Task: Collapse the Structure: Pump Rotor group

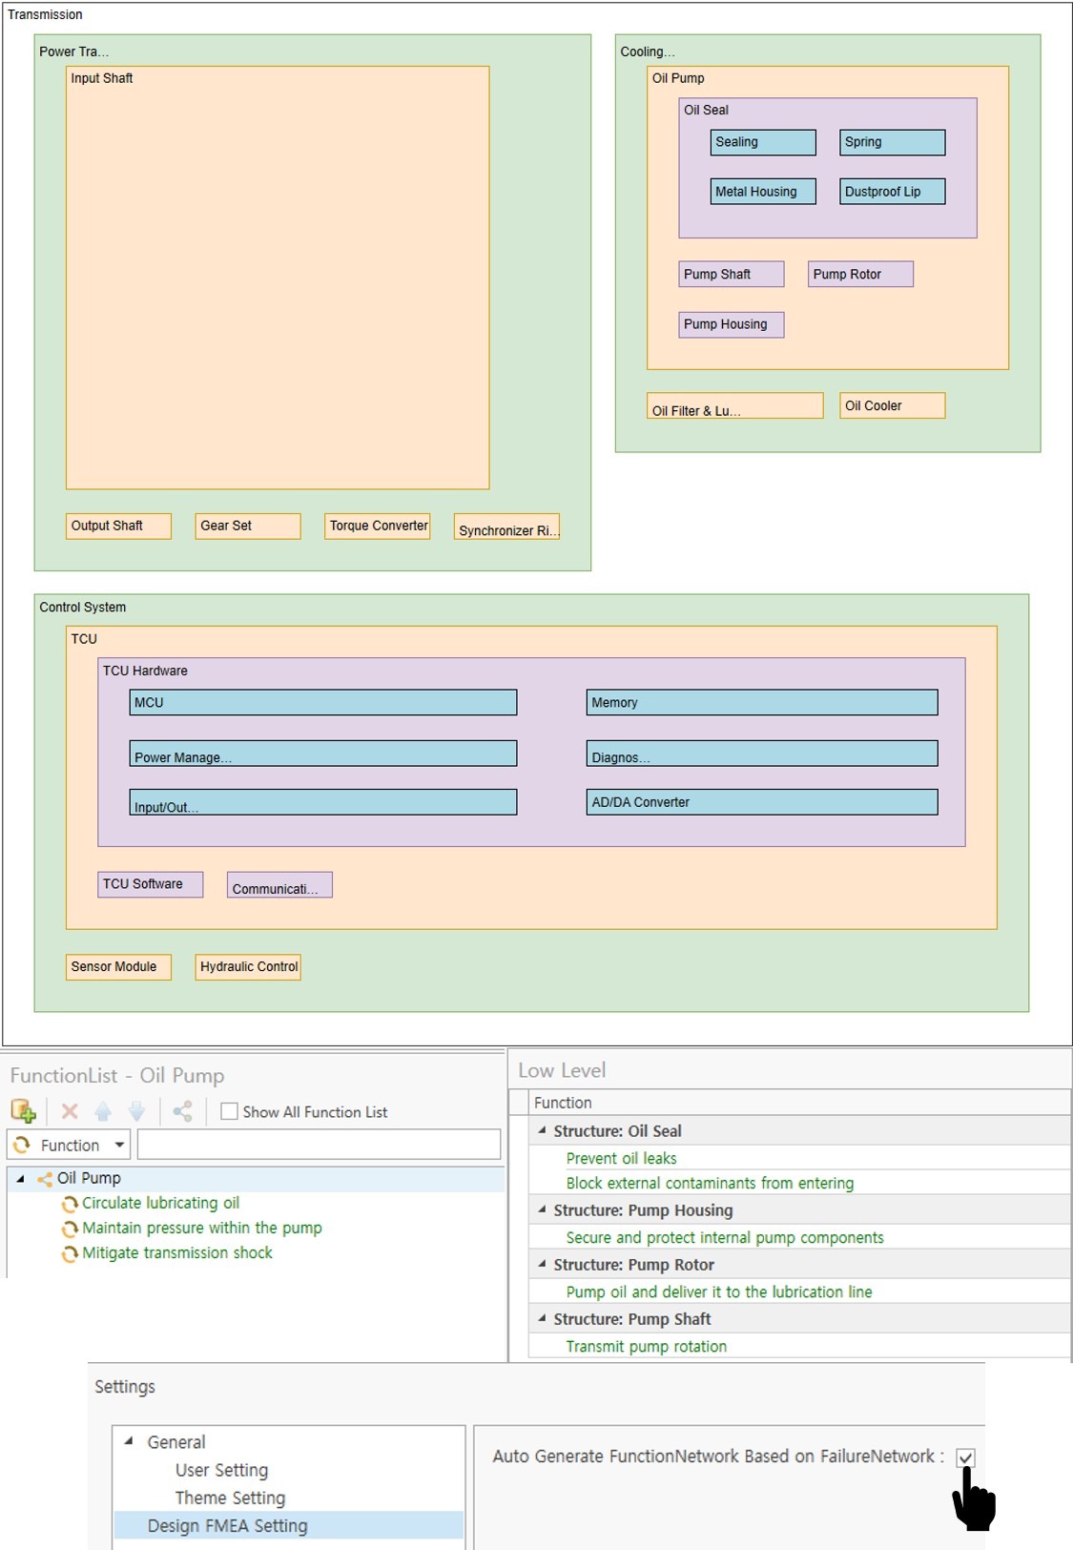Action: click(542, 1265)
